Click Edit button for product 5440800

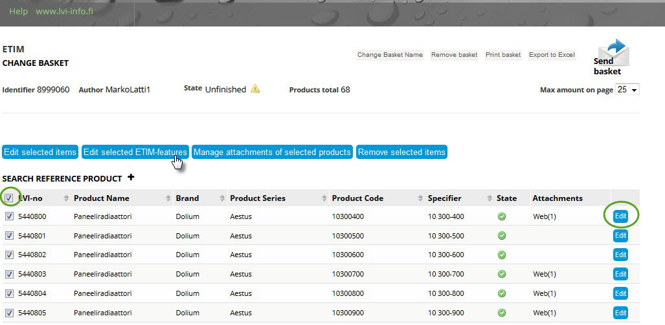[620, 216]
